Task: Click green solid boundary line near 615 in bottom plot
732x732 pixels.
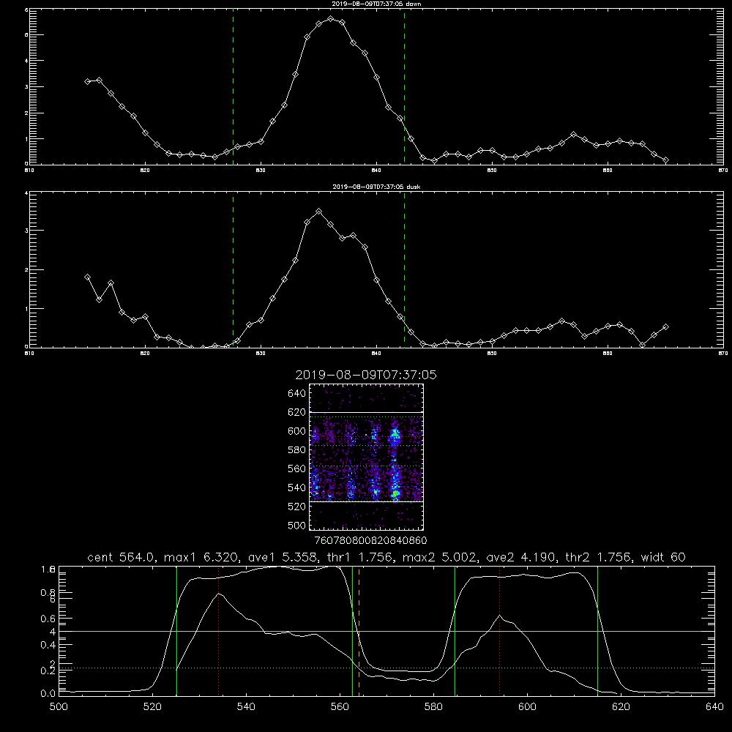Action: click(x=597, y=632)
